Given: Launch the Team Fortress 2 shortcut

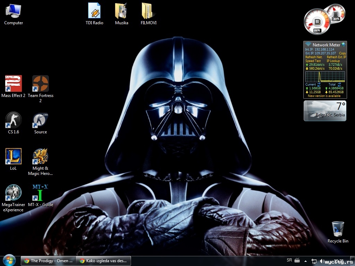Looking at the screenshot, I should [41, 89].
